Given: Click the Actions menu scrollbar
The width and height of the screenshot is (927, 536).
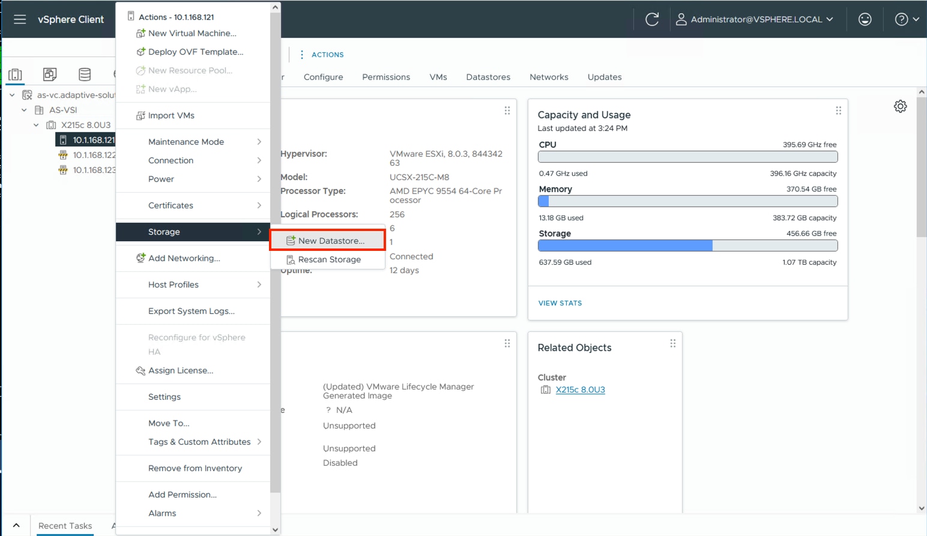Looking at the screenshot, I should tap(276, 264).
